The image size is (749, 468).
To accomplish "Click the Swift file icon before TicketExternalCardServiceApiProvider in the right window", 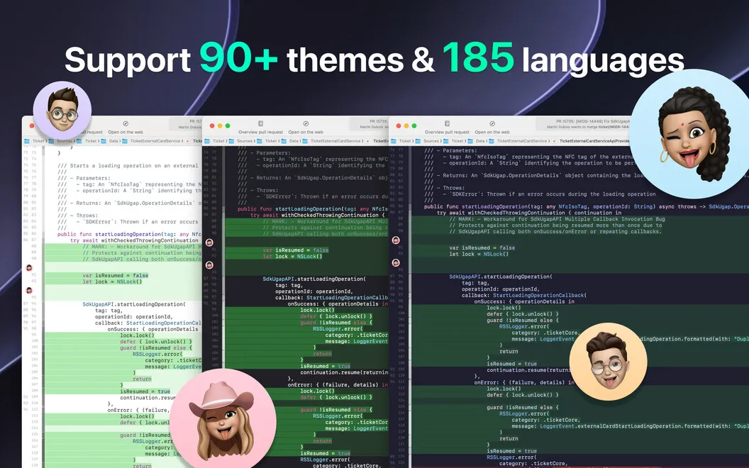I will [555, 141].
